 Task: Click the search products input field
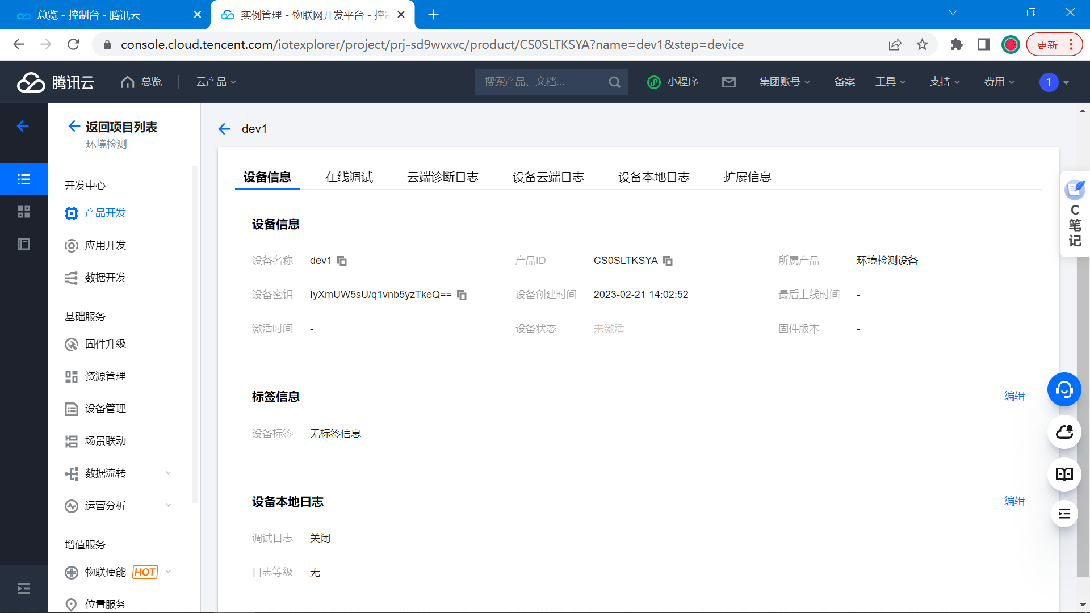[542, 82]
